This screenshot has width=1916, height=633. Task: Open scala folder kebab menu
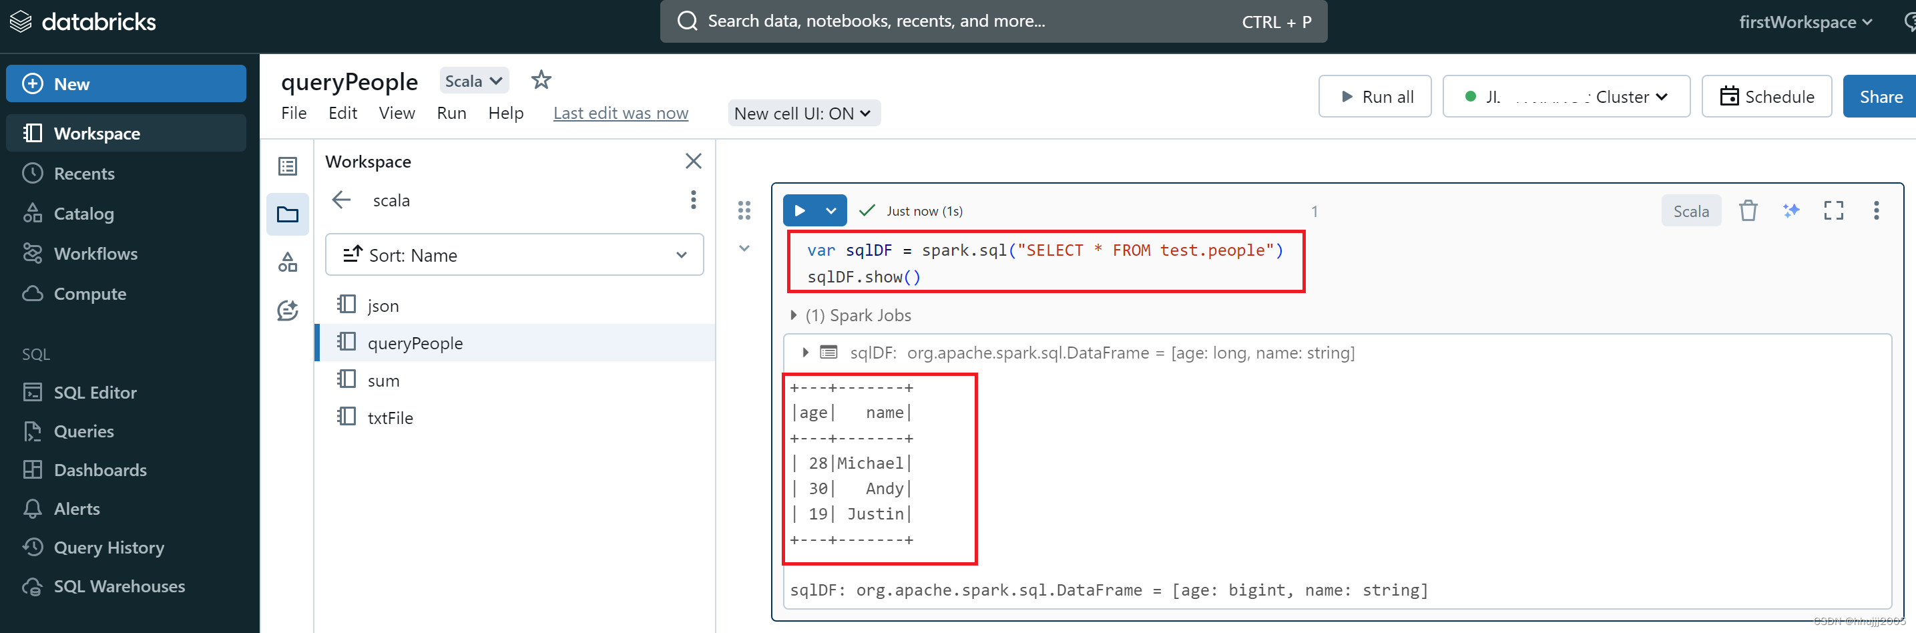[x=693, y=200]
